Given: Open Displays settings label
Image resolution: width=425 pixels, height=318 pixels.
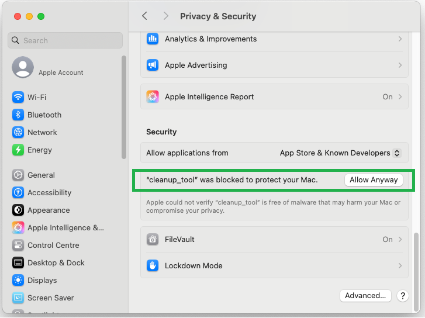Looking at the screenshot, I should coord(42,281).
